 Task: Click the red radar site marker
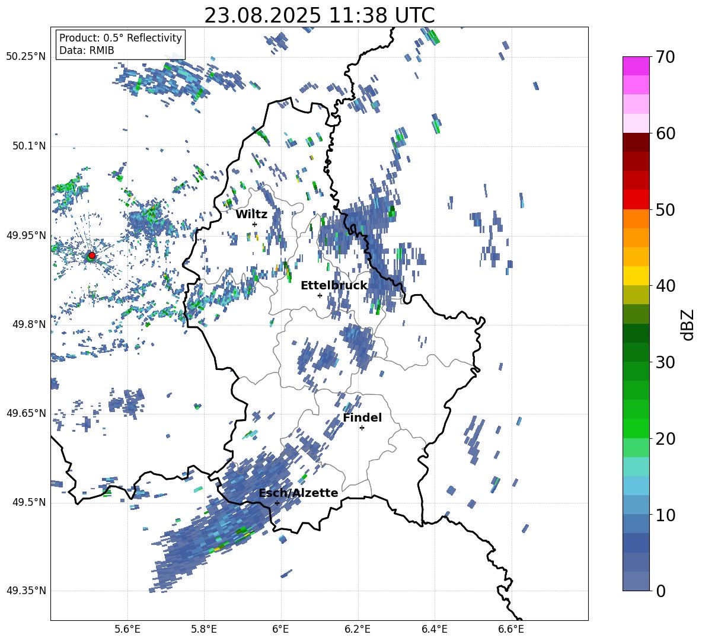tap(92, 256)
